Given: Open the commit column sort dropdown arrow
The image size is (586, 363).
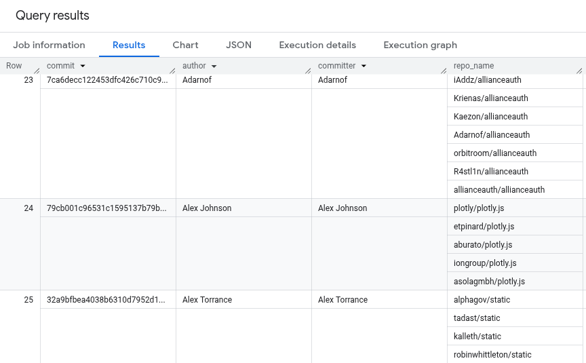Looking at the screenshot, I should click(83, 66).
